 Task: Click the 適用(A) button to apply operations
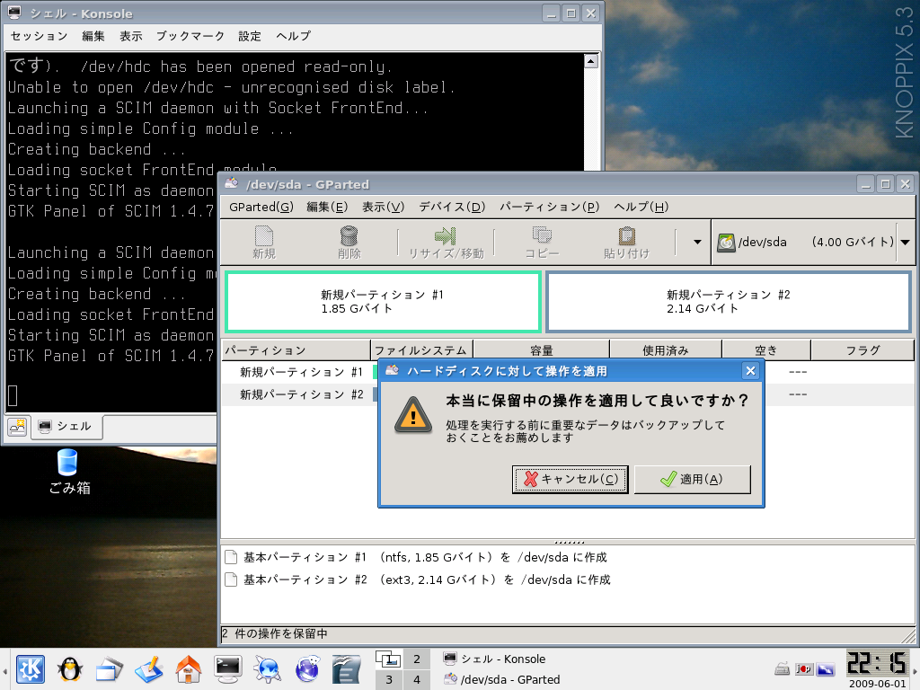tap(693, 480)
